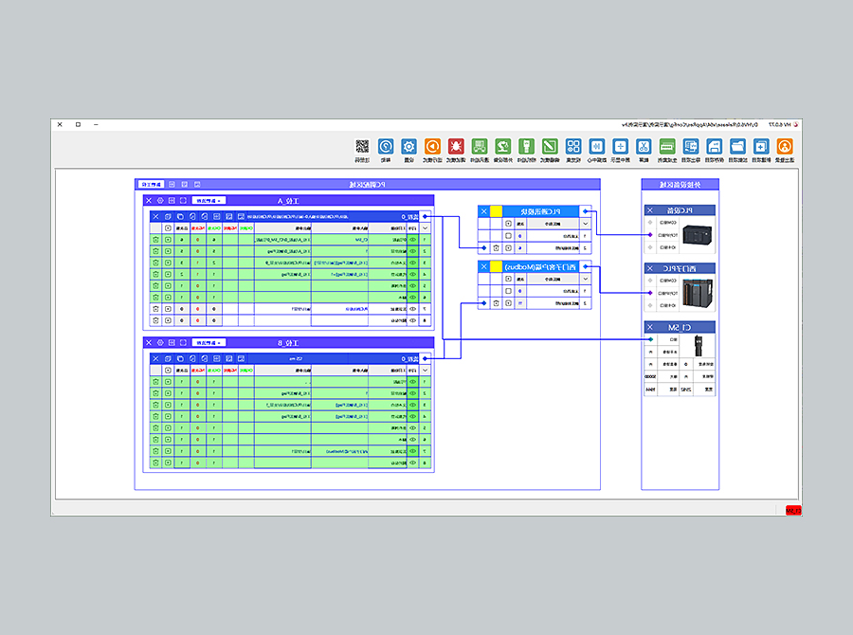Toggle eye visibility for row 7 in 工位_A
853x635 pixels.
coord(413,309)
